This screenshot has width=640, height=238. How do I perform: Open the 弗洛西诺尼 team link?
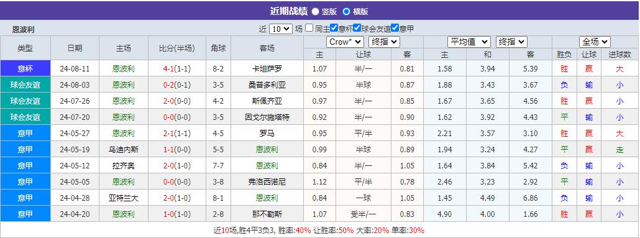[x=267, y=181]
